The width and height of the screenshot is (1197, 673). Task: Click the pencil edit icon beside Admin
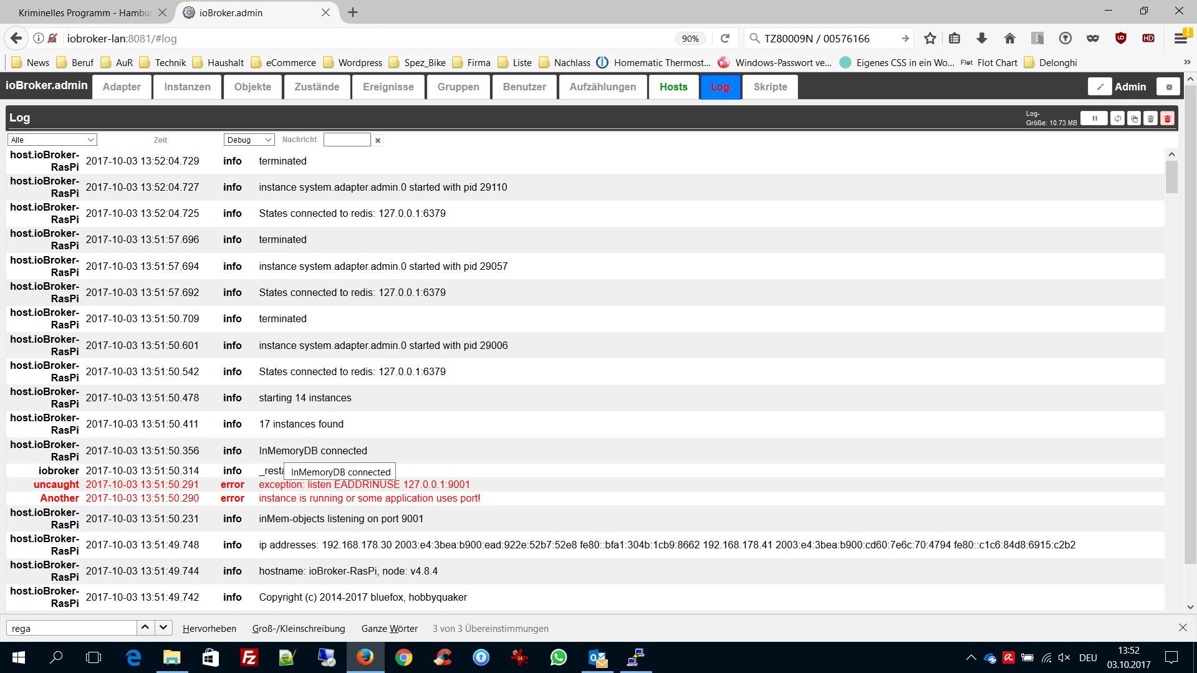1100,87
